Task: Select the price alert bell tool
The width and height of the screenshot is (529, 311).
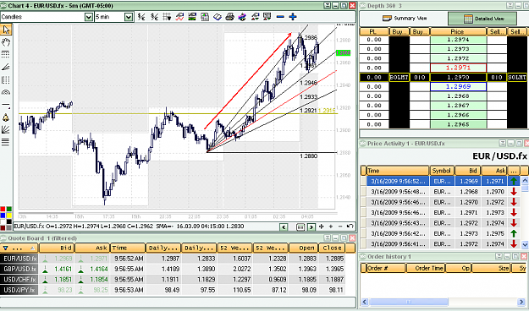Action: 6,117
